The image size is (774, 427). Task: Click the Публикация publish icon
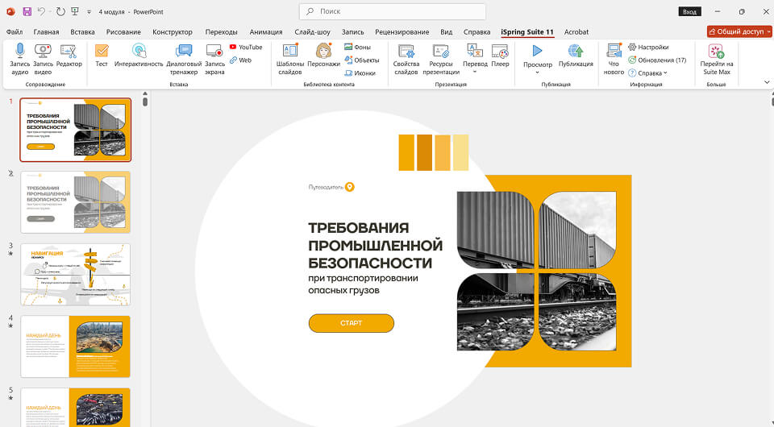click(x=576, y=52)
